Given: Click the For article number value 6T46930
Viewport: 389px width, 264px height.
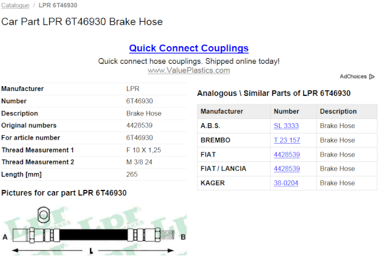Looking at the screenshot, I should 139,138.
